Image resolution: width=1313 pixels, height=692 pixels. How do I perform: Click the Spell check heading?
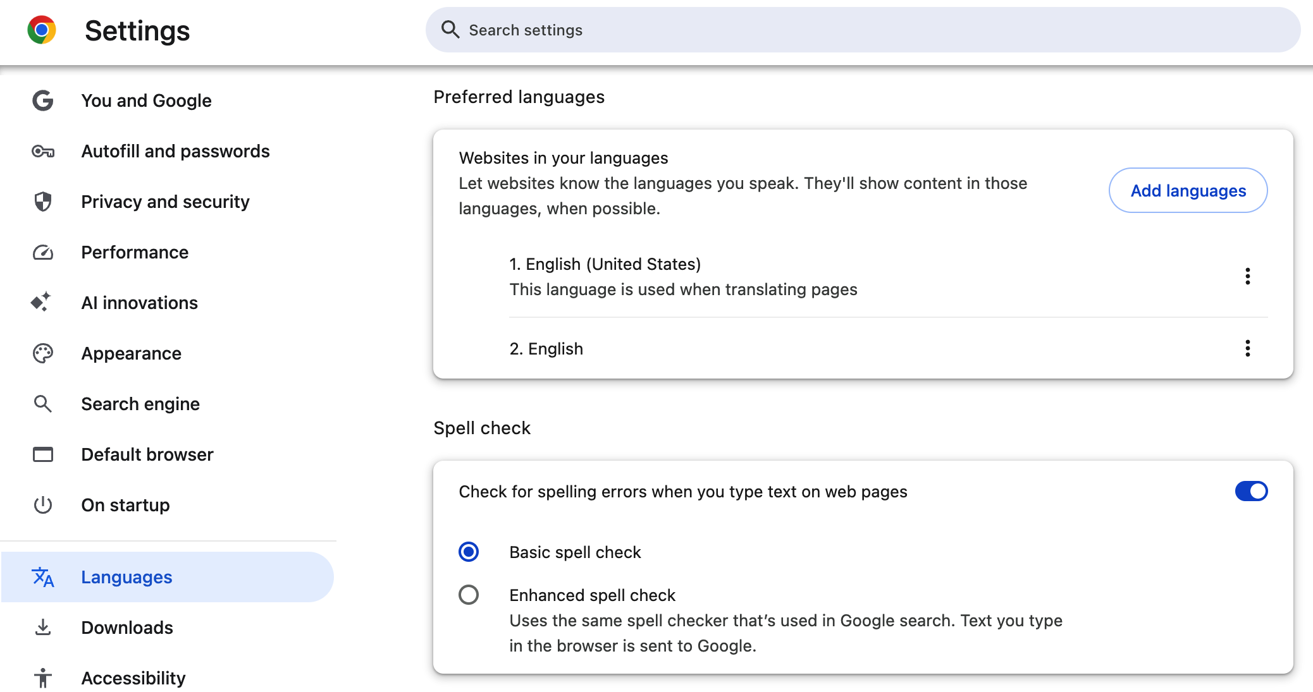coord(482,428)
